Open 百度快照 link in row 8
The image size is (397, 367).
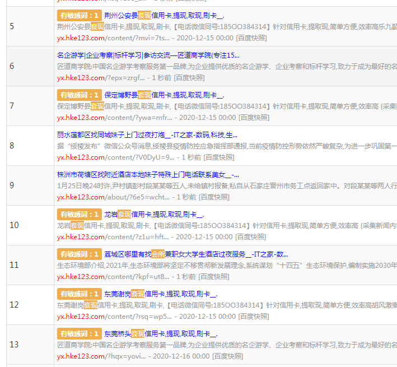tap(219, 157)
